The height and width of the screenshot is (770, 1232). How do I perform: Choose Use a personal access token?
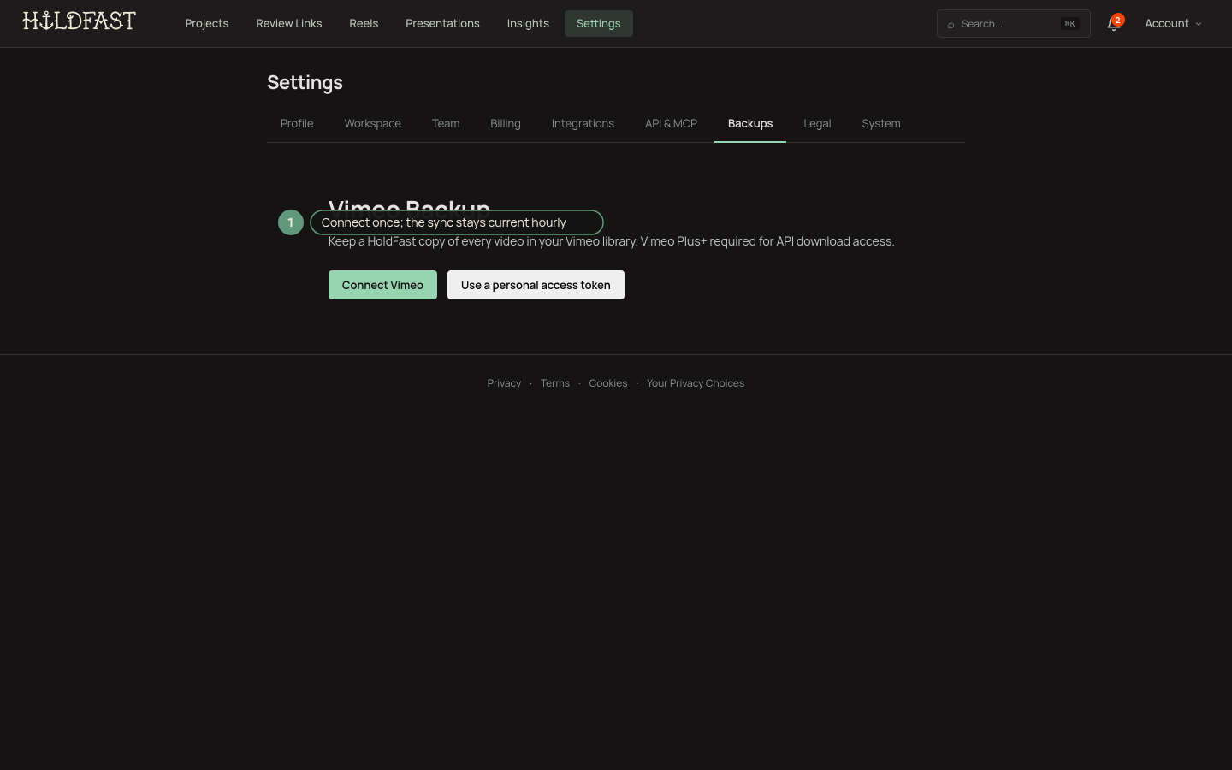[536, 285]
